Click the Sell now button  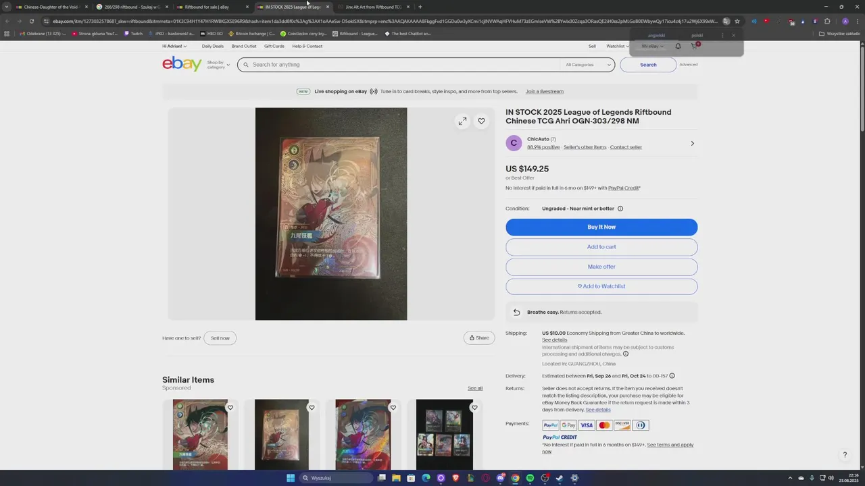pos(220,338)
